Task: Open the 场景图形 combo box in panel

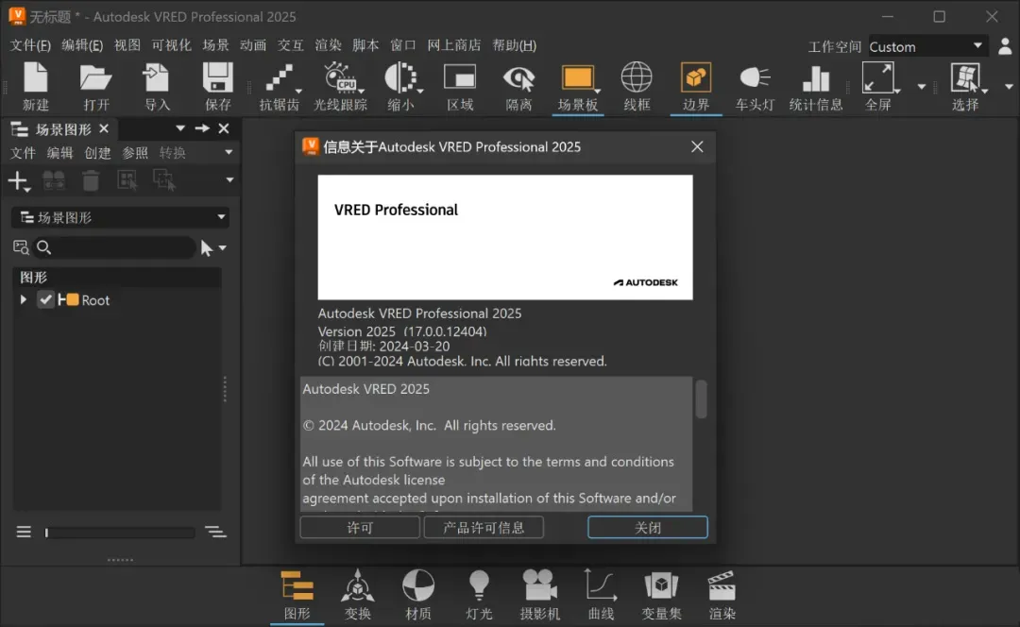Action: click(x=120, y=217)
